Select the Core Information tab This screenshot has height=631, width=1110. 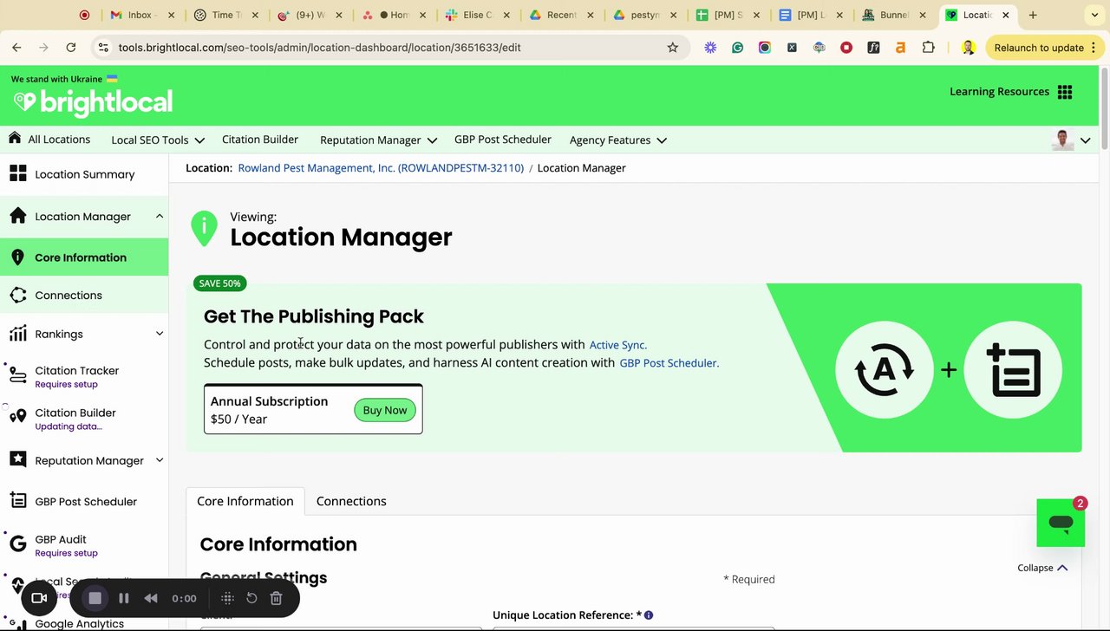click(245, 501)
